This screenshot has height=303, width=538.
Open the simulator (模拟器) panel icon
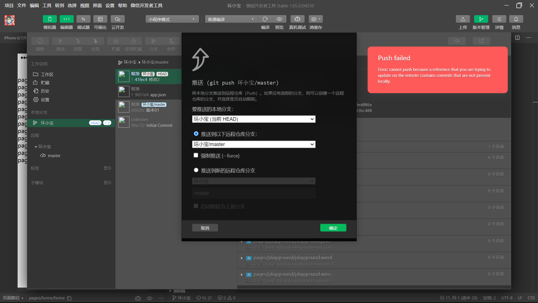50,19
